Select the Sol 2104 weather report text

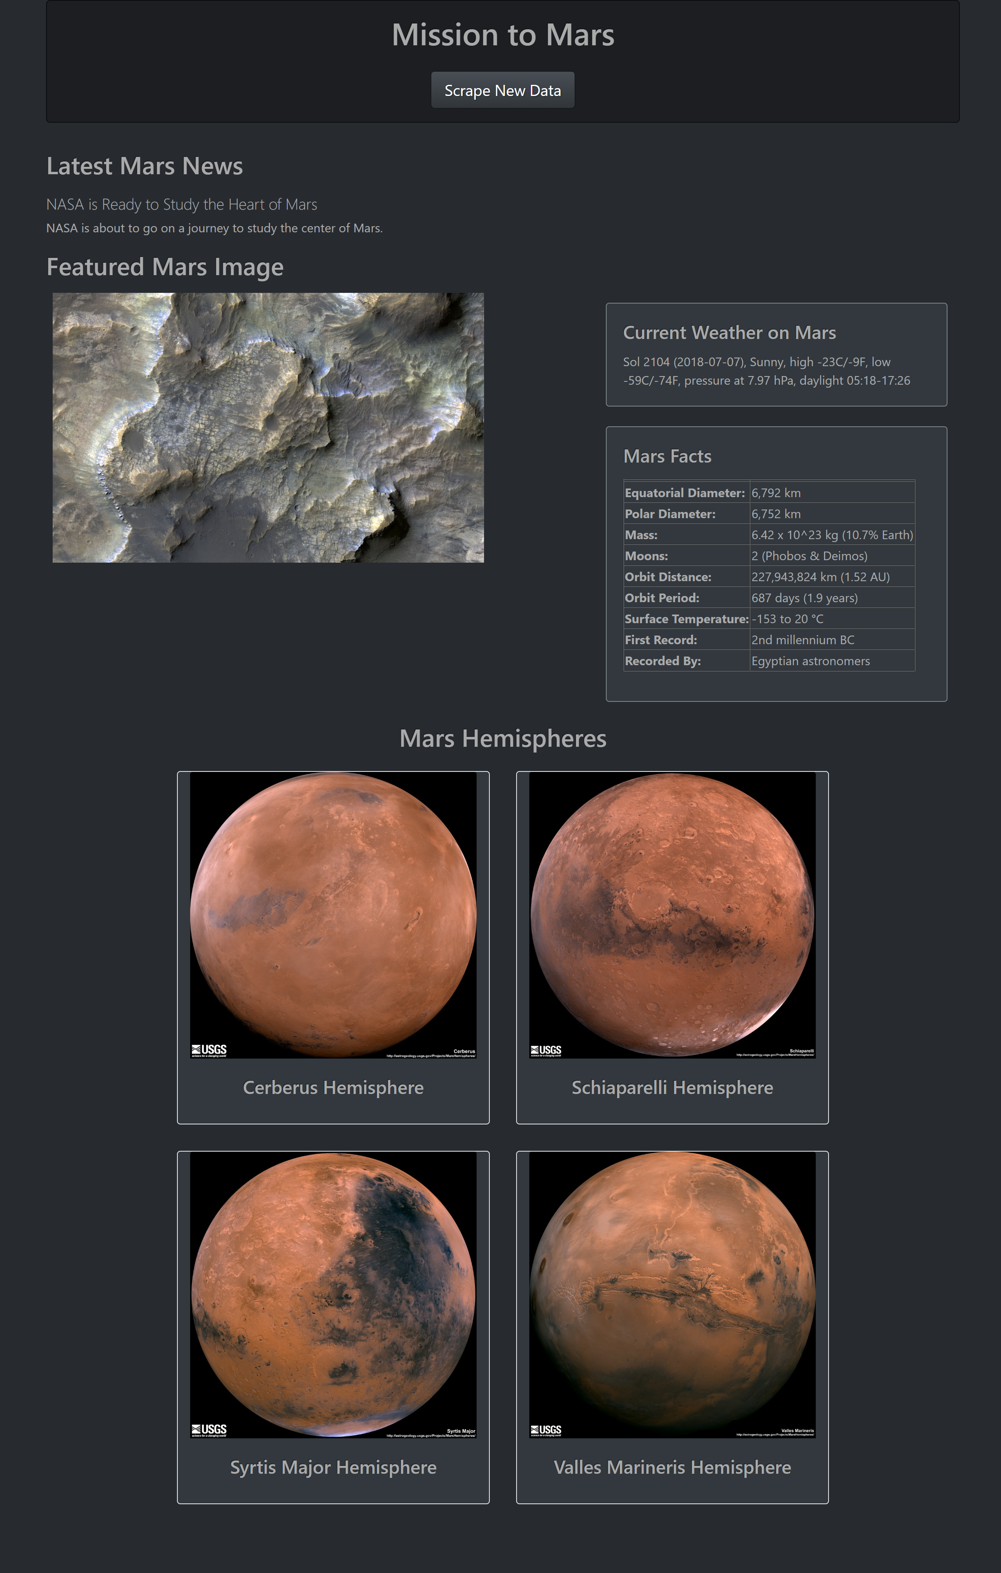tap(766, 371)
